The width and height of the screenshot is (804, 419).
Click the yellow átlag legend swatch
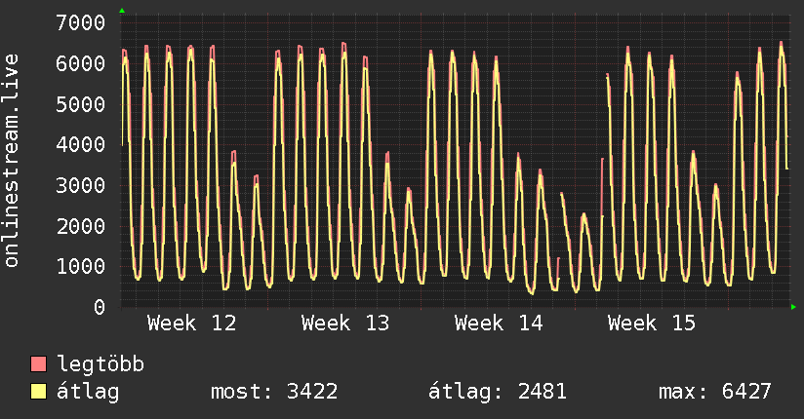pos(38,392)
